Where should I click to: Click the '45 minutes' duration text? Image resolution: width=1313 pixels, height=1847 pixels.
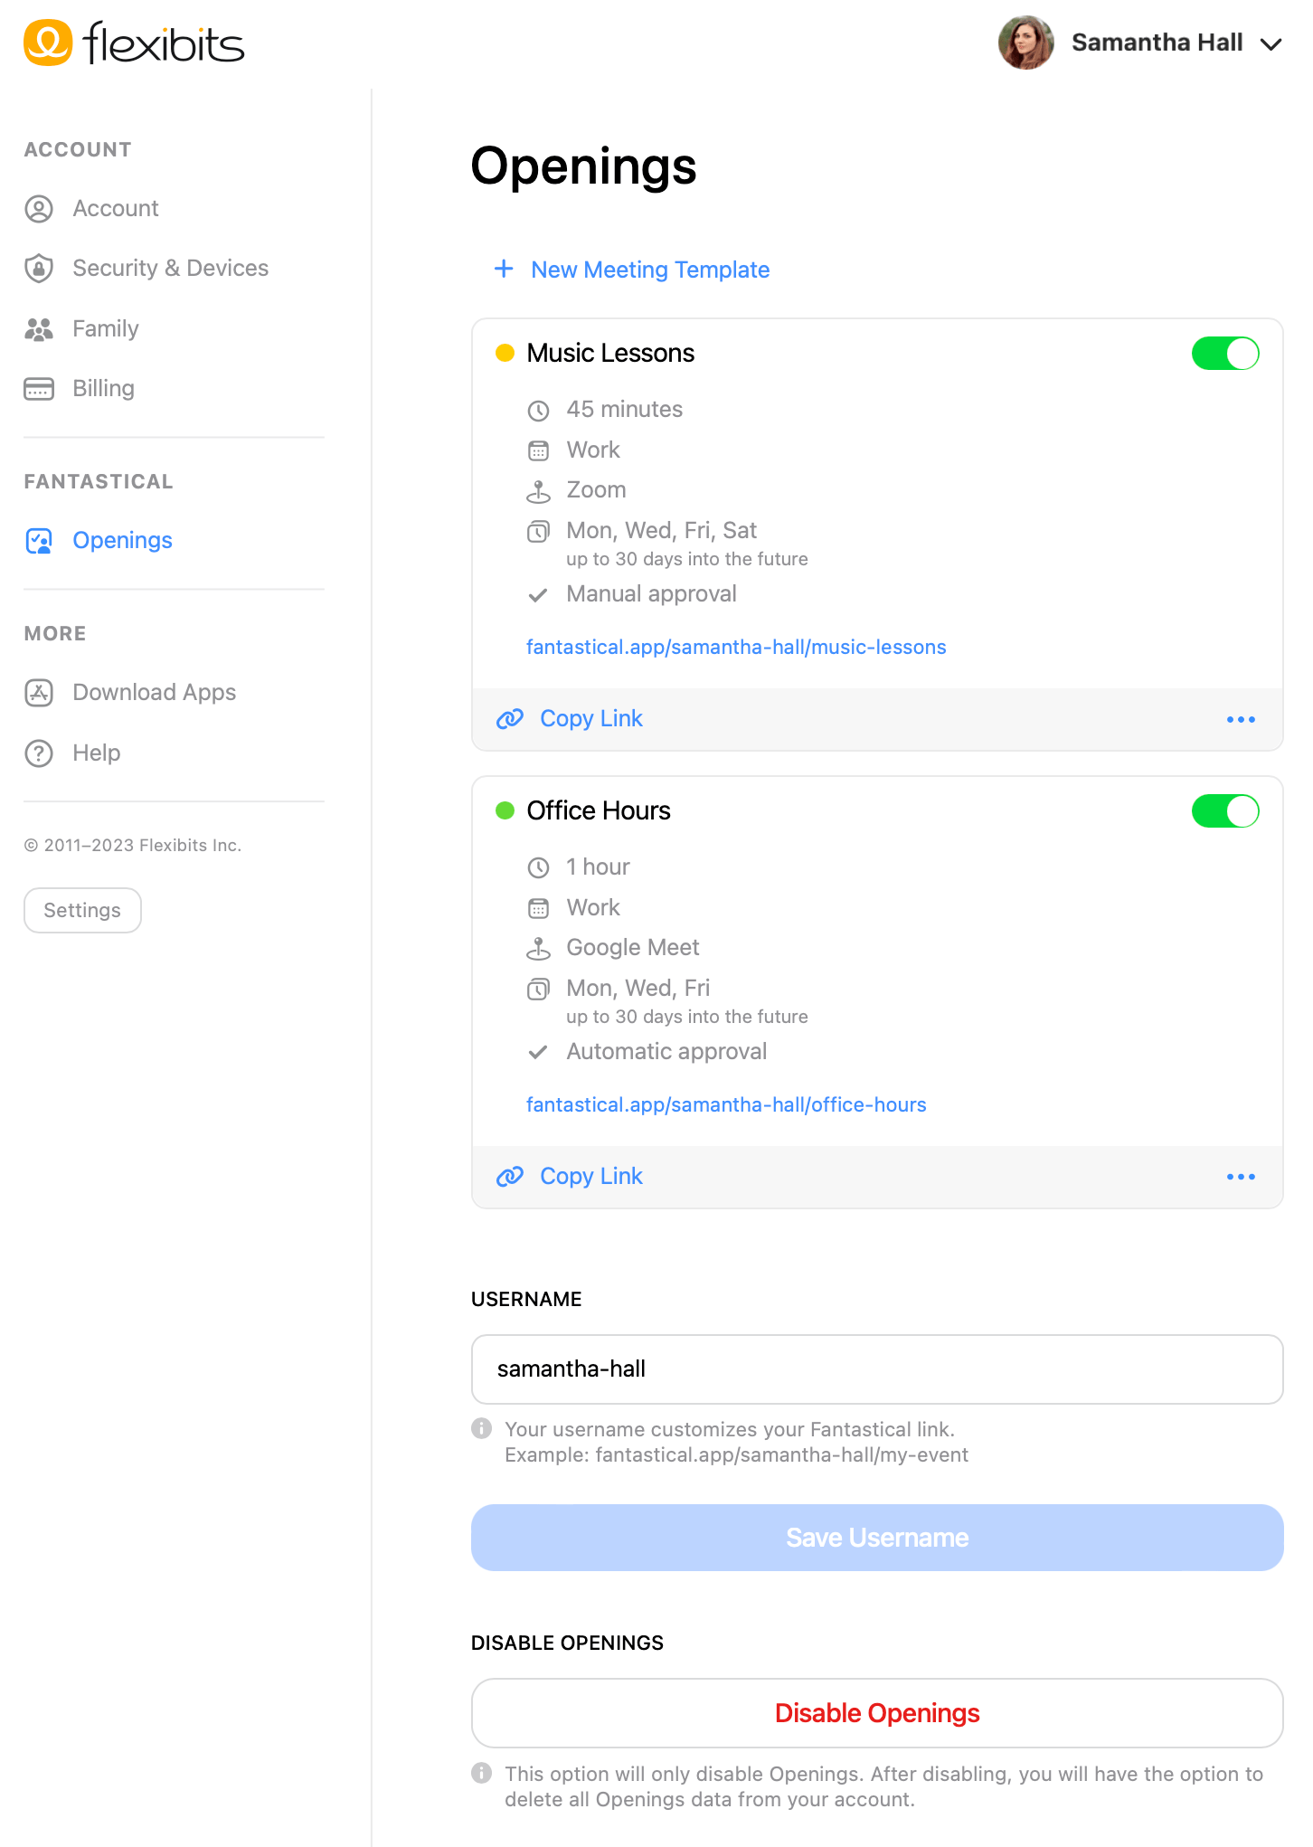point(625,410)
